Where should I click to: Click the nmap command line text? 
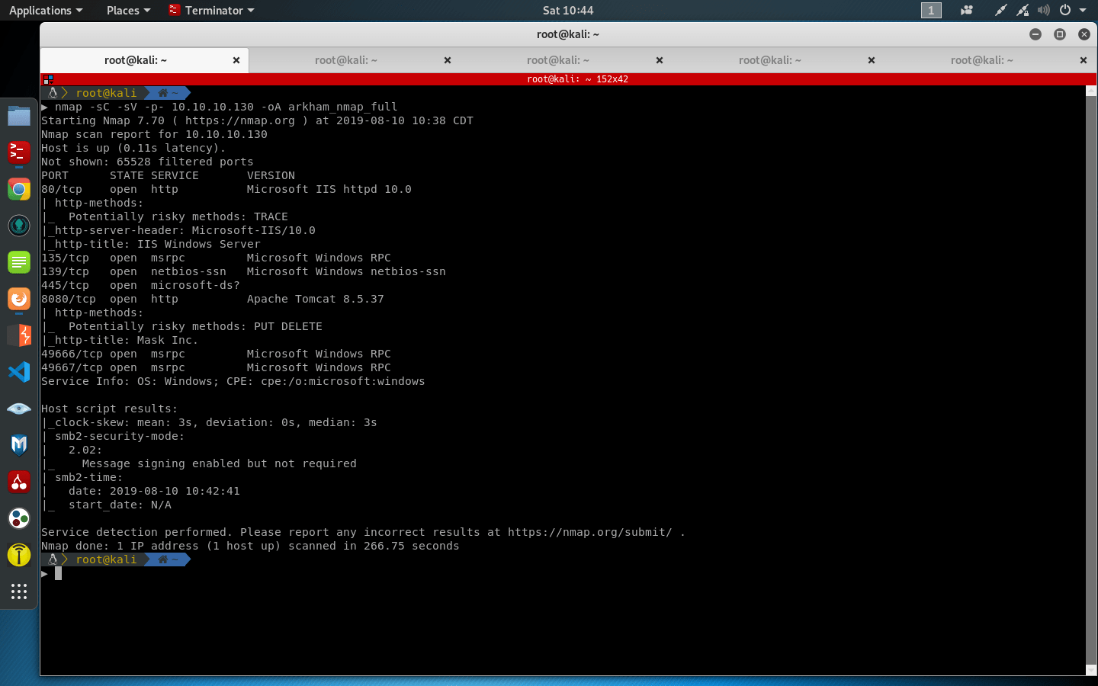[226, 107]
